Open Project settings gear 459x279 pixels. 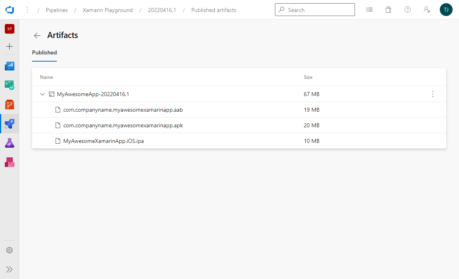10,250
